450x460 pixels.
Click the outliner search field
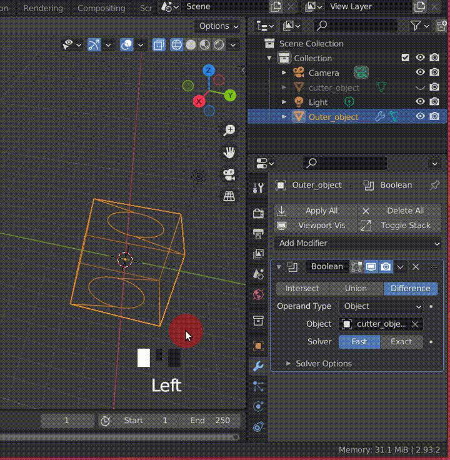[x=356, y=26]
